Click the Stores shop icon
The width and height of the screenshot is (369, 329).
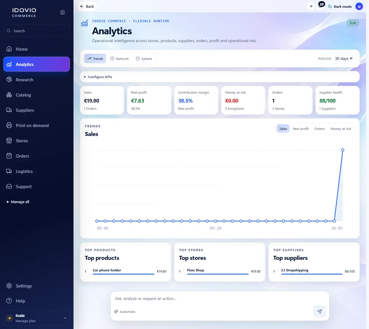[x=9, y=141]
